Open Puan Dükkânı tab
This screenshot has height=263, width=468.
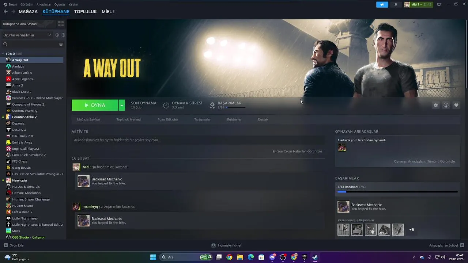coord(167,119)
